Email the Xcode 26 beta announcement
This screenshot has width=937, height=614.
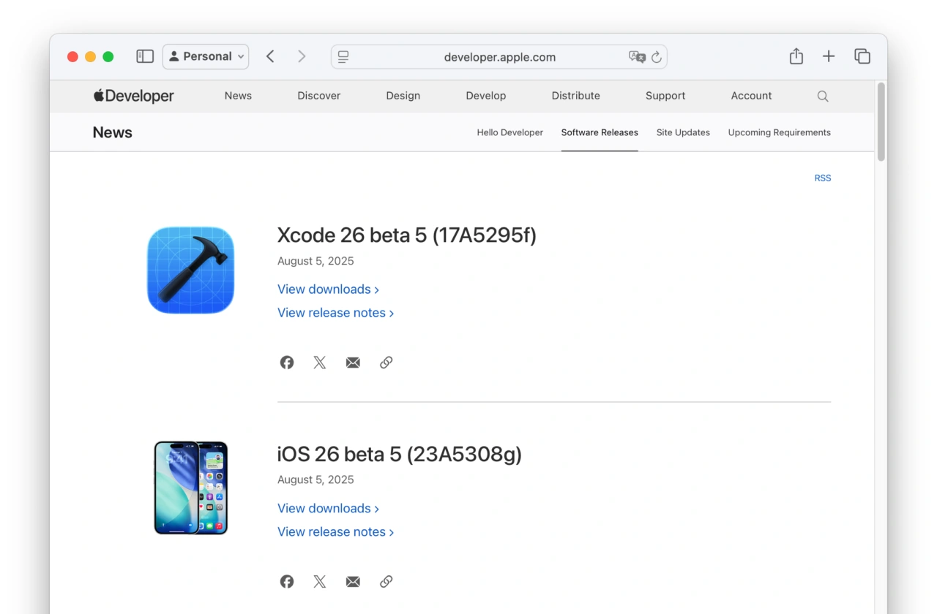pyautogui.click(x=353, y=362)
